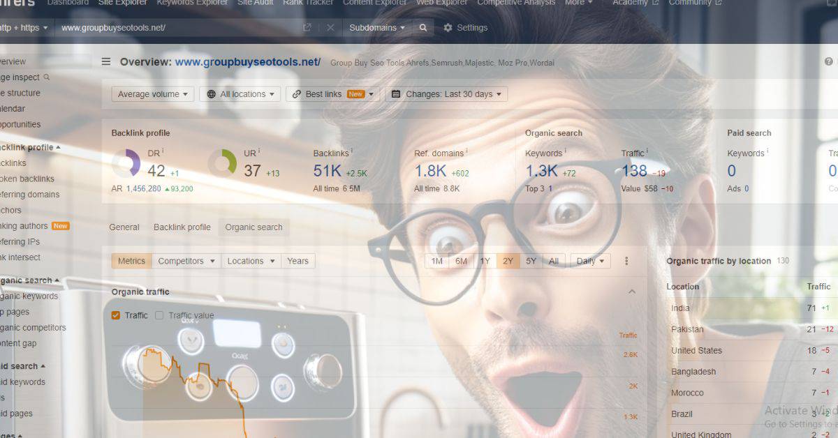Click the Backlinks metric info icon
This screenshot has width=838, height=438.
pos(352,151)
